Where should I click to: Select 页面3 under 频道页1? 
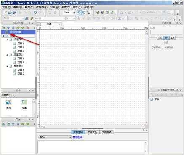click(x=21, y=51)
